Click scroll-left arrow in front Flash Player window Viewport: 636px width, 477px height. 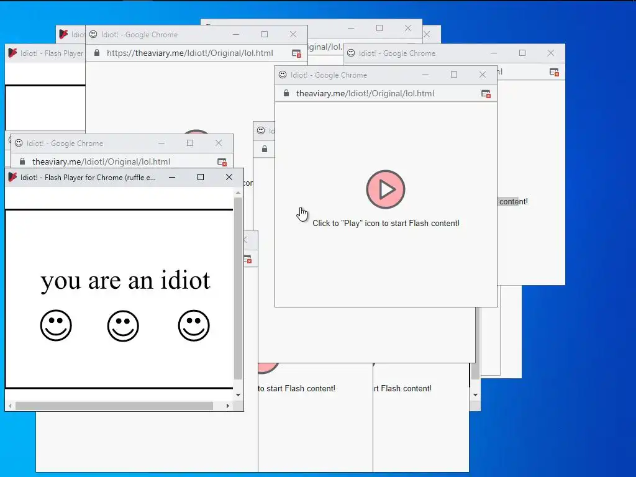point(10,406)
